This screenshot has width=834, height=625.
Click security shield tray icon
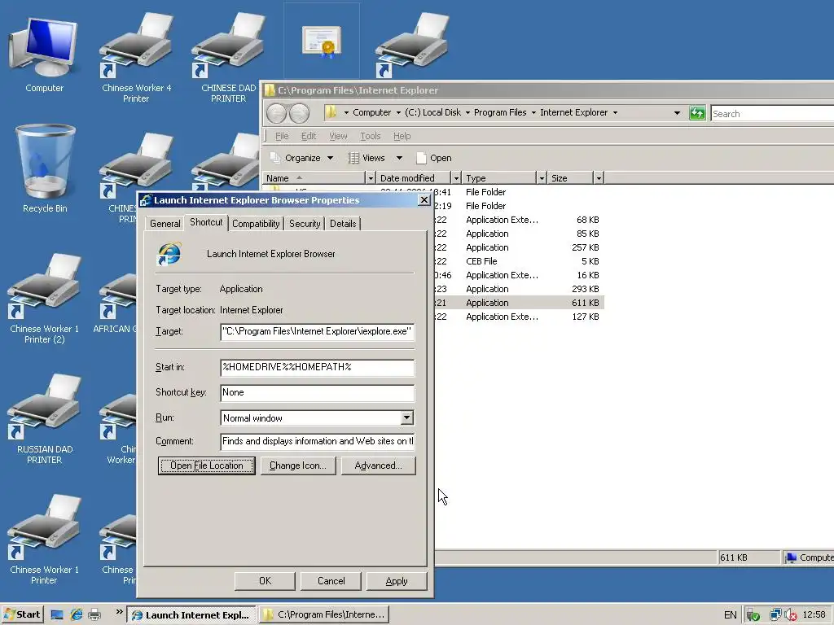click(x=753, y=615)
